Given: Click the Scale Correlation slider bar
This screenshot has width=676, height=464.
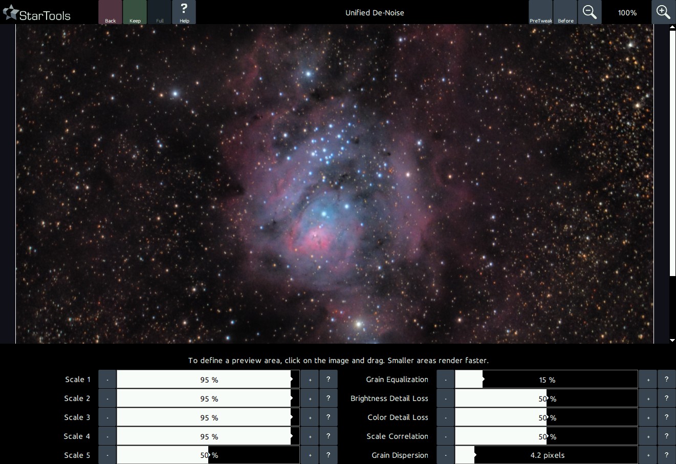Looking at the screenshot, I should tap(546, 436).
